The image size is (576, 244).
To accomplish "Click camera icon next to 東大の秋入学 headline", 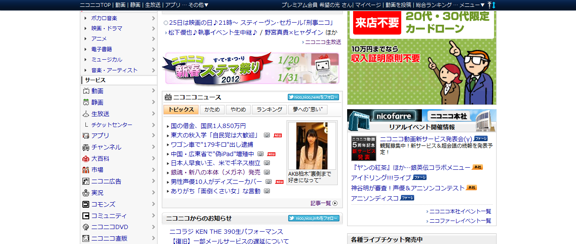I will pyautogui.click(x=267, y=135).
